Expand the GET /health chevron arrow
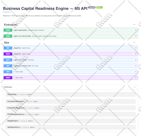Image resolution: width=141 pixels, height=136 pixels. tap(136, 48)
